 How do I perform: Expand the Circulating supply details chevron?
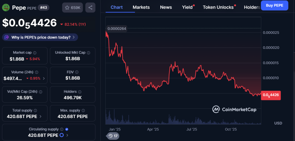67,135
